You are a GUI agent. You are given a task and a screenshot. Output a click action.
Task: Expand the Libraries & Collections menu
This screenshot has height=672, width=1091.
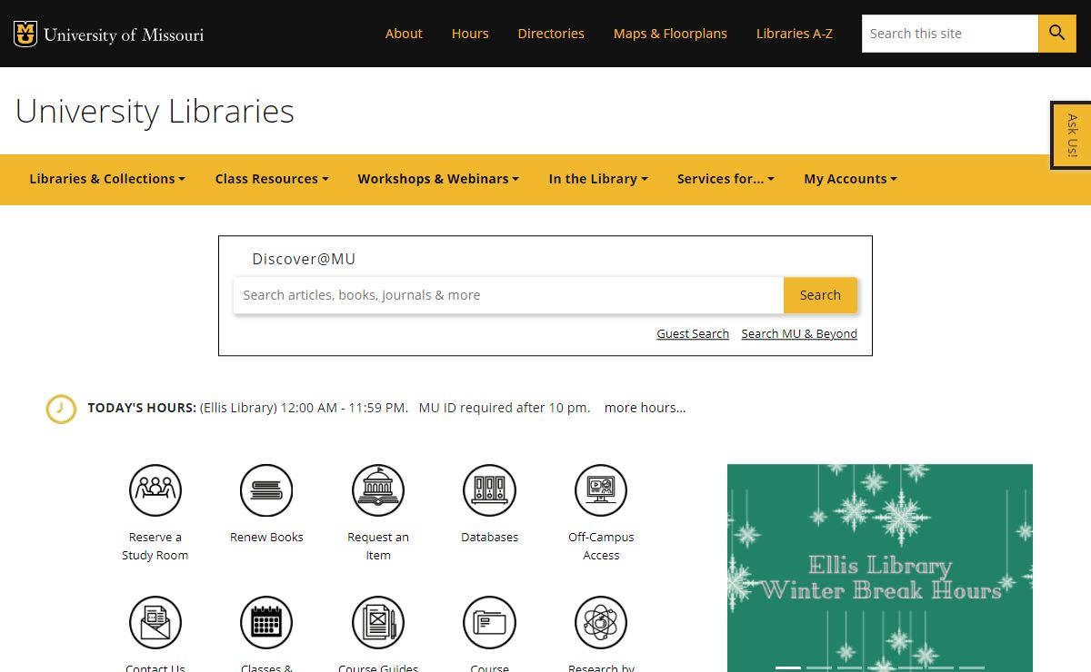click(107, 179)
